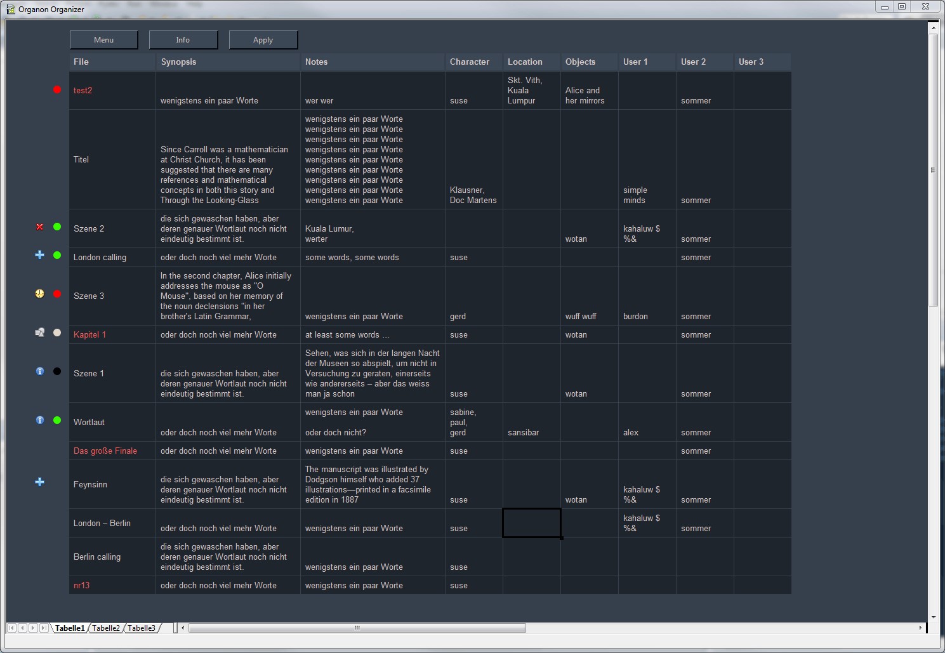The height and width of the screenshot is (653, 945).
Task: Click the 'sansibar' location cell
Action: point(532,422)
